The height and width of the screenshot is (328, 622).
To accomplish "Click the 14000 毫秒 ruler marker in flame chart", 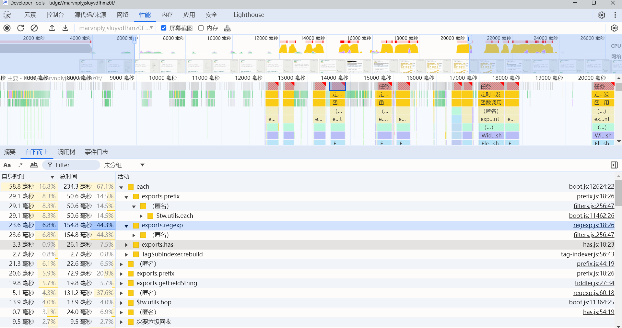I will [334, 78].
